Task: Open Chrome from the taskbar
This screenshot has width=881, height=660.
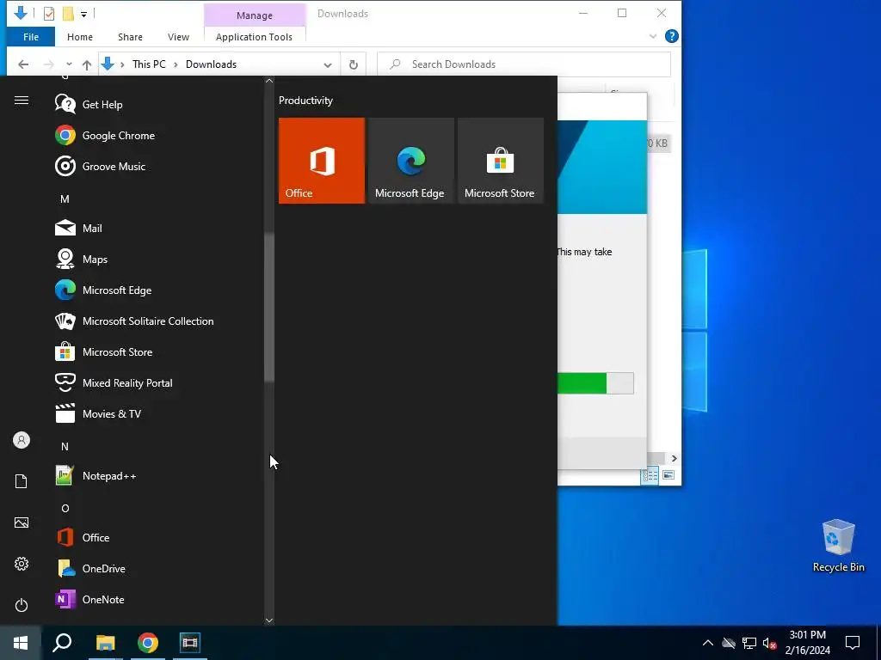Action: click(148, 643)
